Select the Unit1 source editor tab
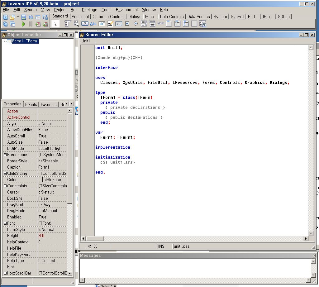The height and width of the screenshot is (287, 319). pyautogui.click(x=86, y=41)
